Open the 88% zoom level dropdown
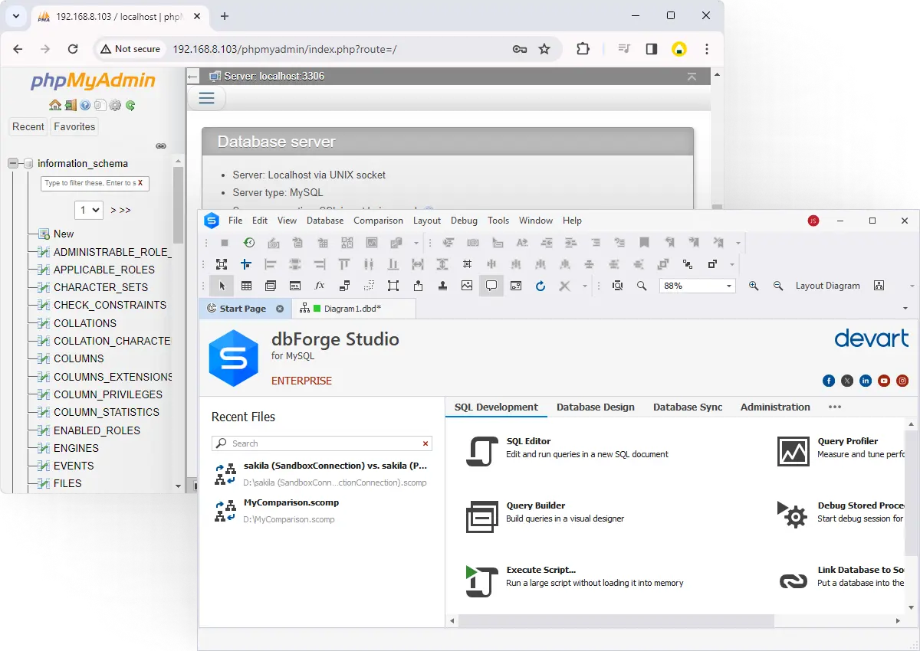Viewport: 920px width, 651px height. 728,286
